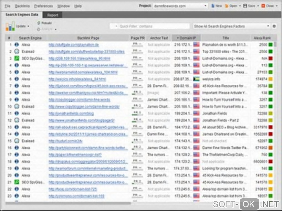Sort by the # column header
Screen dimensions: 282x211
tap(9, 38)
